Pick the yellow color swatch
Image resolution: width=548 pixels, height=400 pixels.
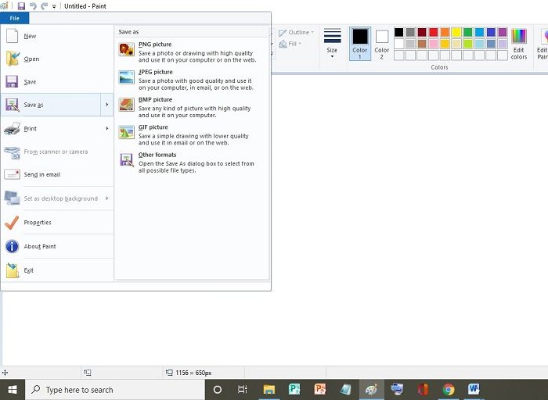[456, 33]
